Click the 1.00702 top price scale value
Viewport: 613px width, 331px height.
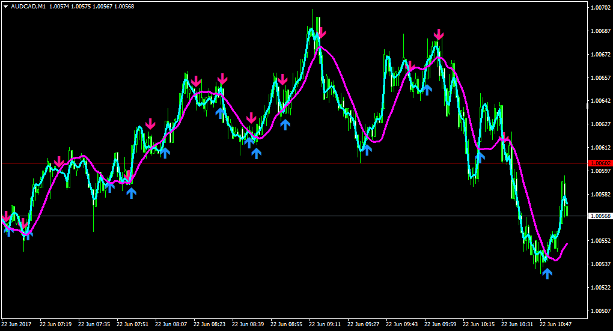click(601, 7)
